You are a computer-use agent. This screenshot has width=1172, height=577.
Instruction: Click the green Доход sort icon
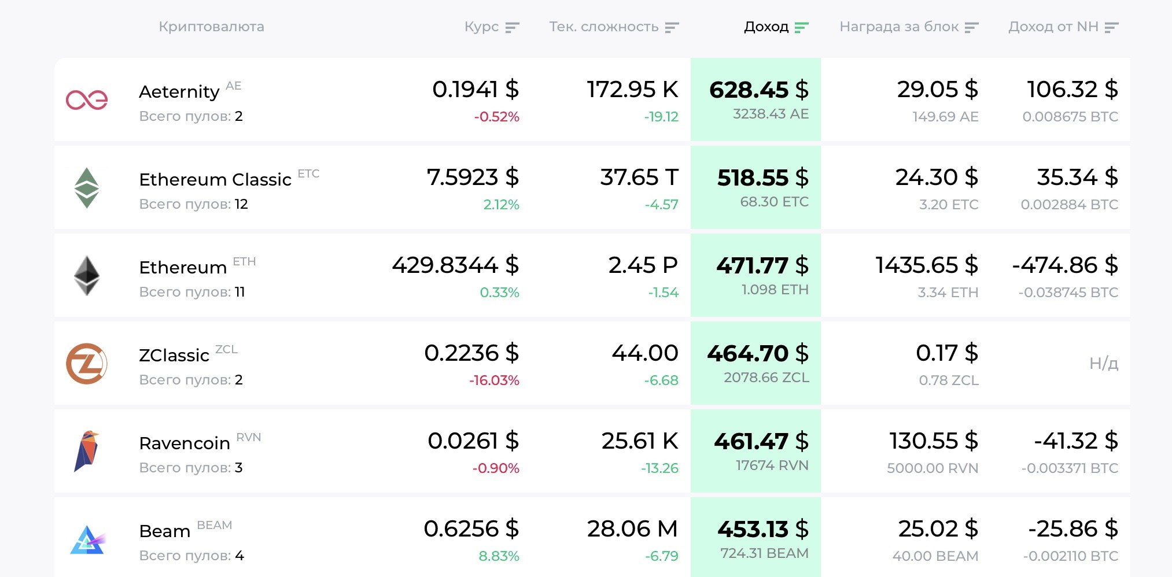click(801, 27)
